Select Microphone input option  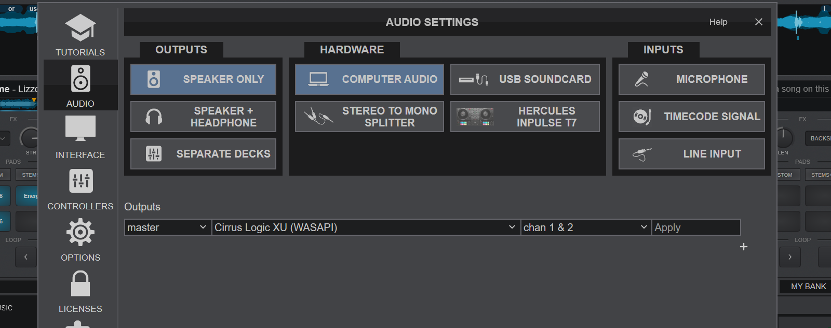click(x=692, y=79)
